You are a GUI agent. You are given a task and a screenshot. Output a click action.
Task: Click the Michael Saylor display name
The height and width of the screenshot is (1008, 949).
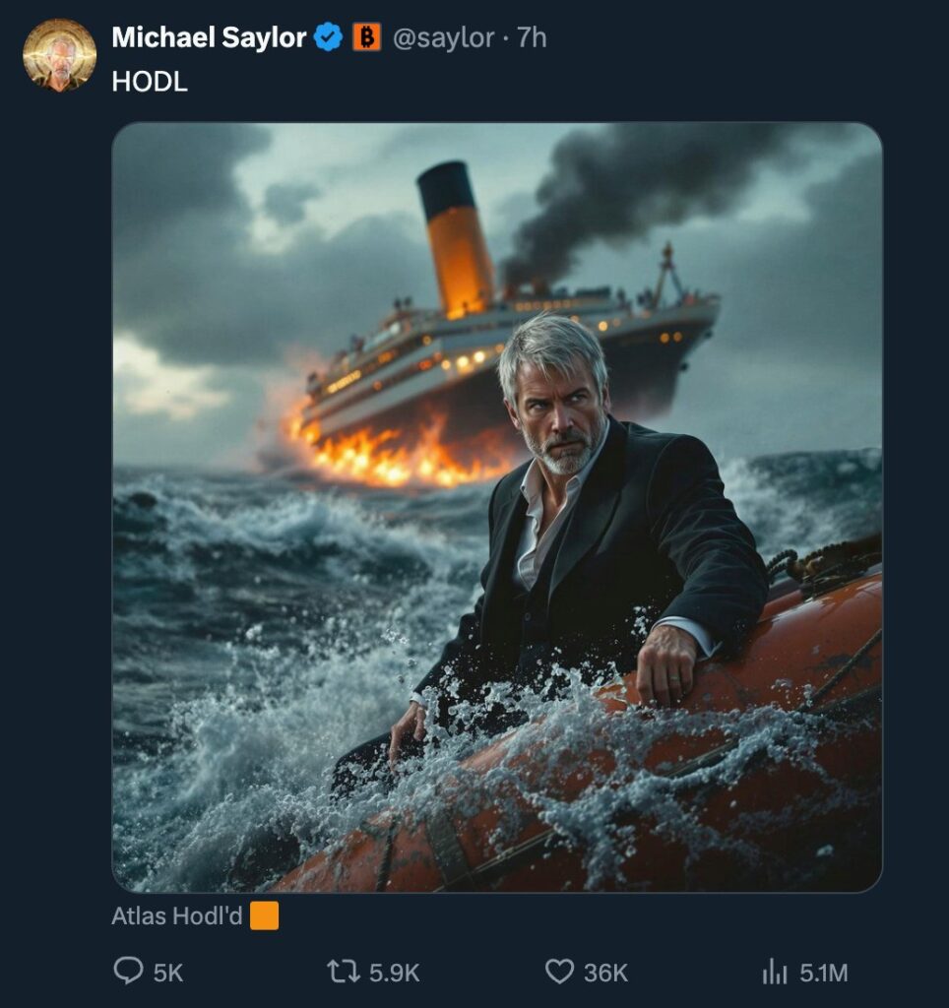[x=209, y=38]
